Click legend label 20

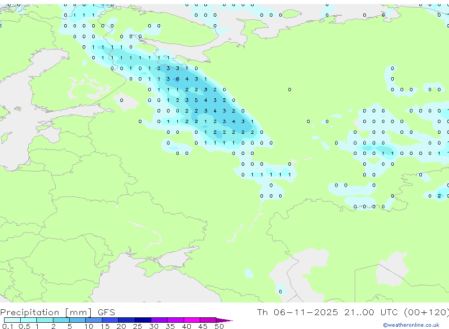click(x=121, y=326)
